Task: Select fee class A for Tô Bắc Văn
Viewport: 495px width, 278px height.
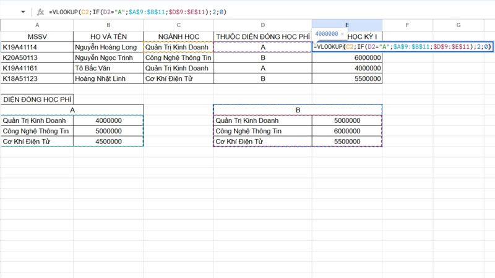Action: tap(262, 68)
